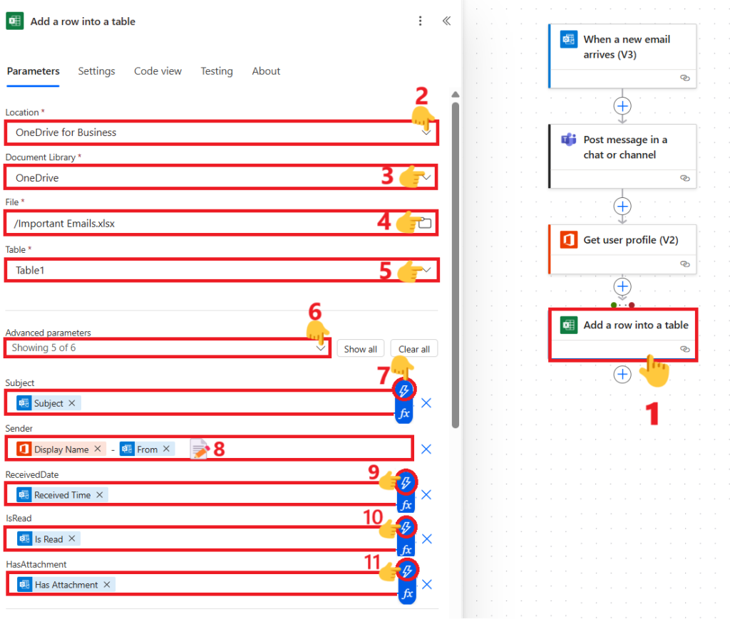The image size is (730, 619).
Task: Open the Table dropdown showing Table1
Action: click(426, 270)
